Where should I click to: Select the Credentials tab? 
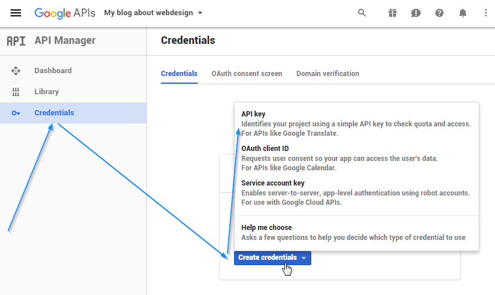coord(179,74)
